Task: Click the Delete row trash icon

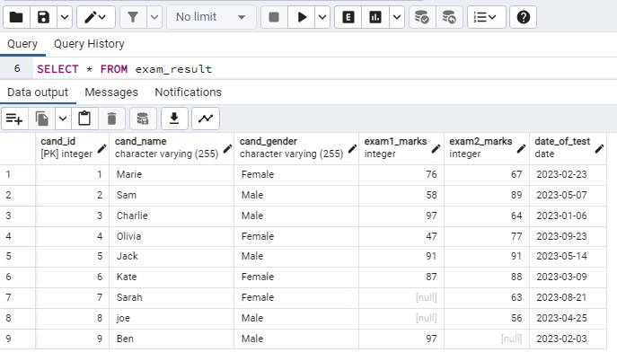Action: tap(111, 119)
